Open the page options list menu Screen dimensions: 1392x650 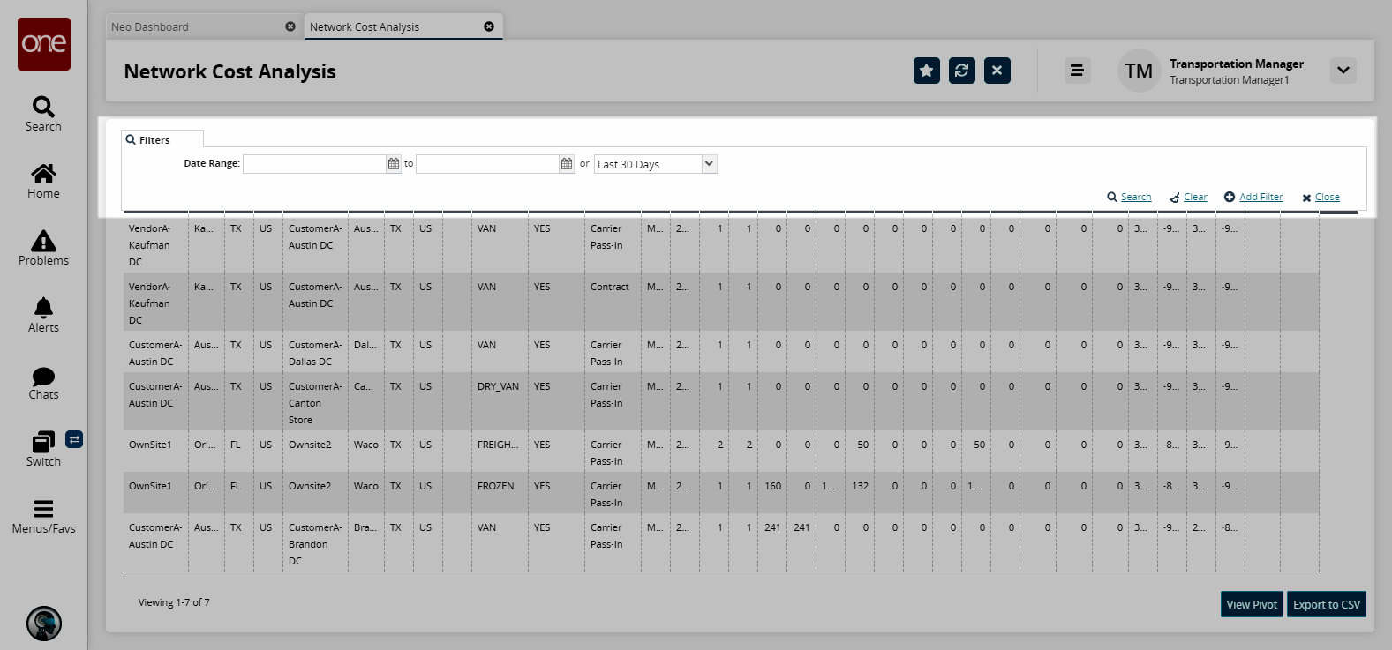[x=1076, y=71]
